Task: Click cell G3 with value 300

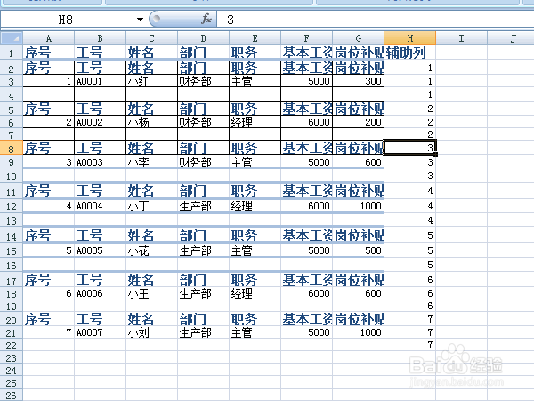Action: coord(359,81)
